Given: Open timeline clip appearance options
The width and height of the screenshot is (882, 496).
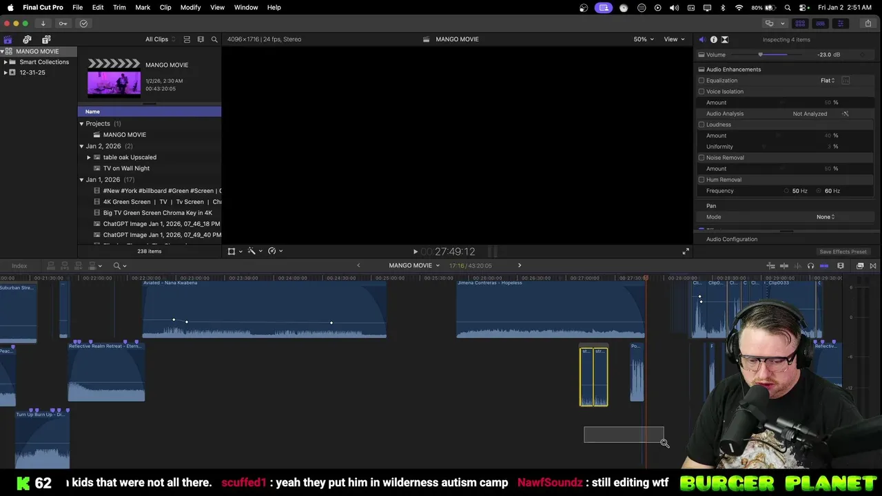Looking at the screenshot, I should click(840, 265).
